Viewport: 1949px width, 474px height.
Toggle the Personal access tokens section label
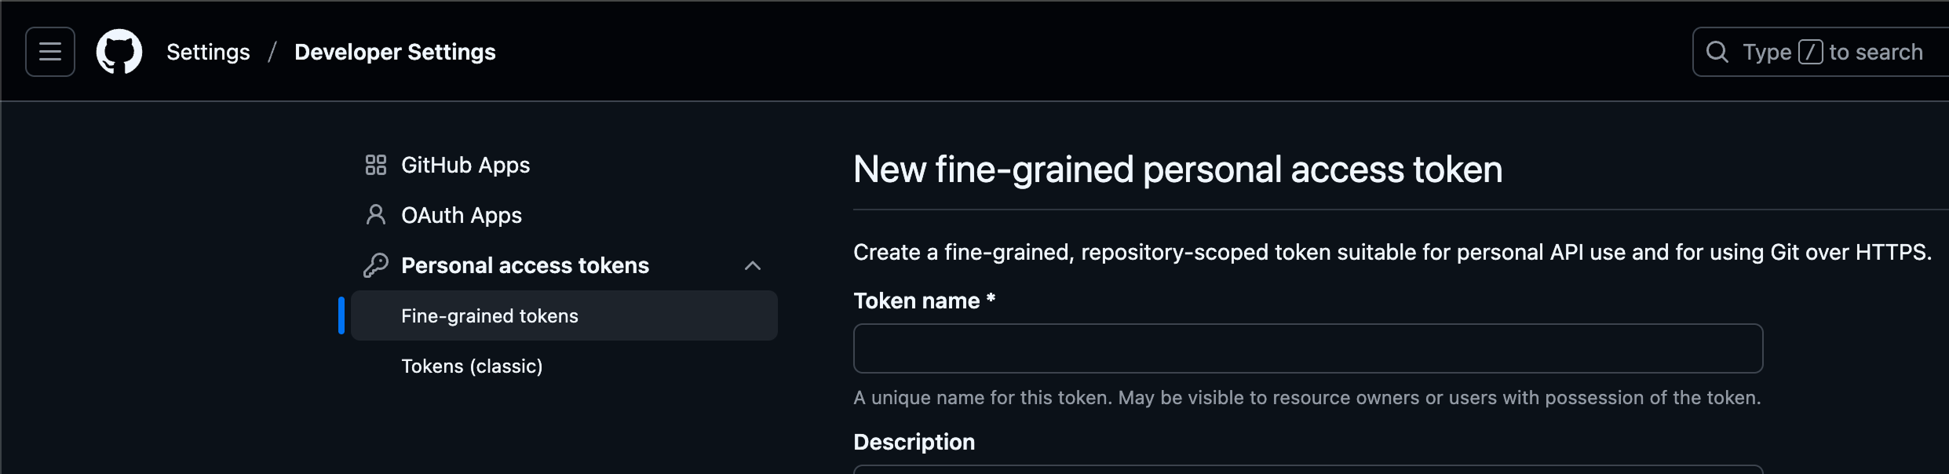(525, 265)
